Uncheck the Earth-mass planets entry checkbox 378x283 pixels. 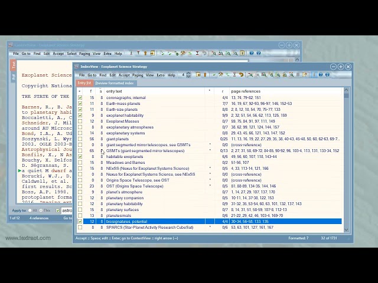(x=80, y=104)
